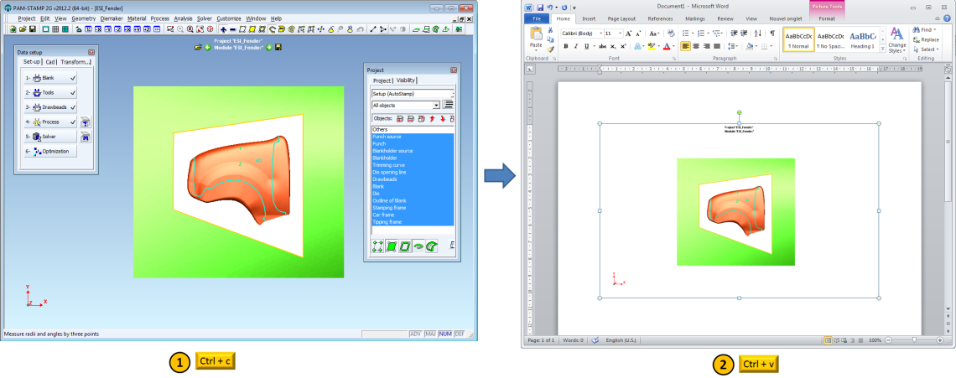Screen dimensions: 956x378
Task: Open Geometry menu in PAM-STAMP
Action: (84, 19)
